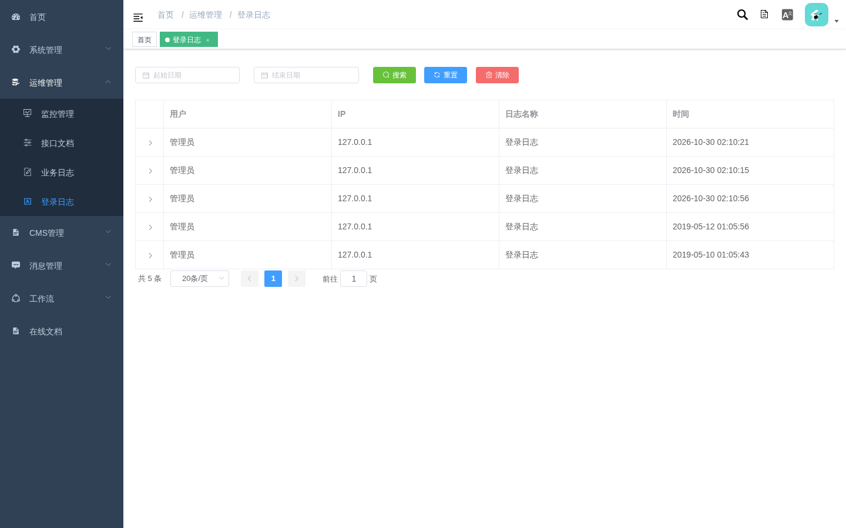Image resolution: width=846 pixels, height=528 pixels.
Task: Click the red 清除 button
Action: 497,75
